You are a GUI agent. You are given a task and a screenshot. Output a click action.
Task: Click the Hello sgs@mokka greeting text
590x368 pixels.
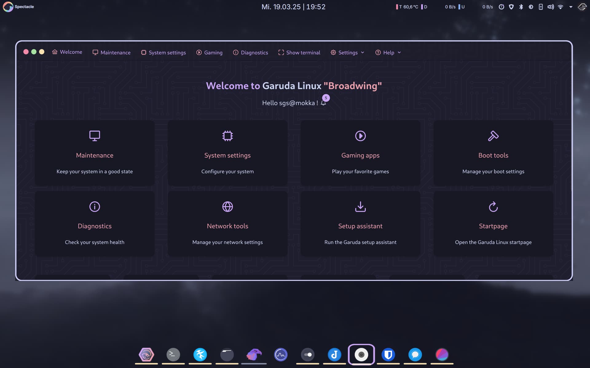coord(290,103)
